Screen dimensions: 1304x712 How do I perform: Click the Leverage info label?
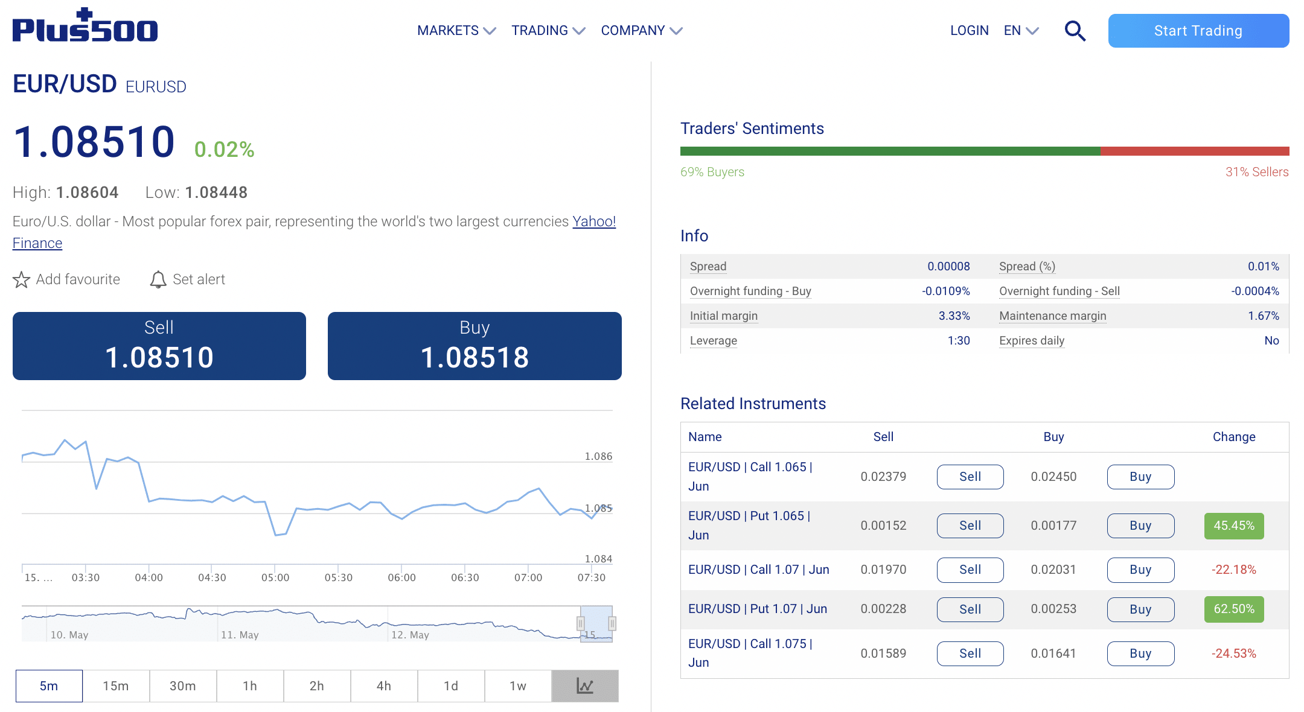tap(714, 340)
